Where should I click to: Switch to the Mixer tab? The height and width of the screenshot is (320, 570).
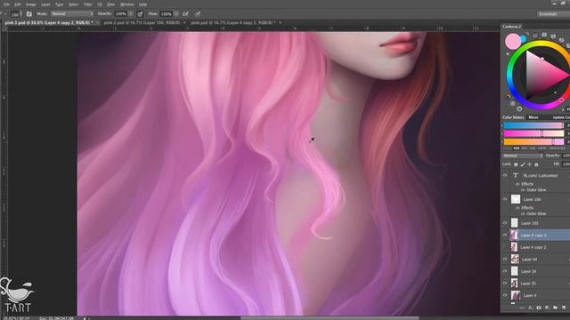coord(533,117)
